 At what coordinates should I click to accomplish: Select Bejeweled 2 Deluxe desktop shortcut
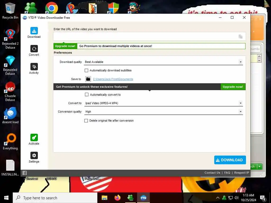point(10,39)
